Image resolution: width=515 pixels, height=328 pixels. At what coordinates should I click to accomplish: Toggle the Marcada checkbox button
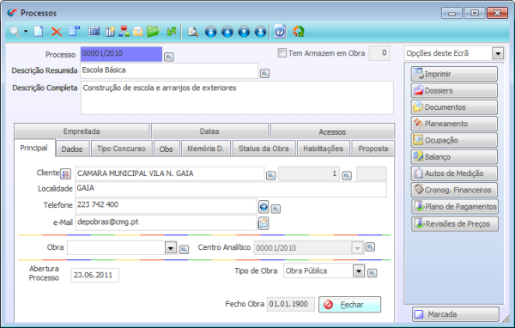point(456,314)
